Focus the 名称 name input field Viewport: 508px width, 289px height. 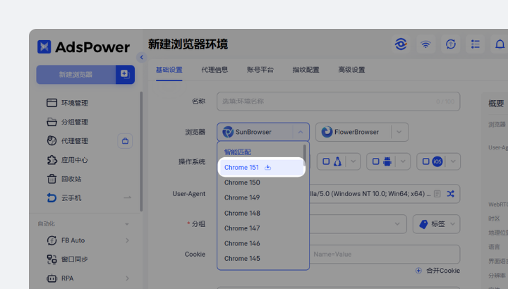338,102
